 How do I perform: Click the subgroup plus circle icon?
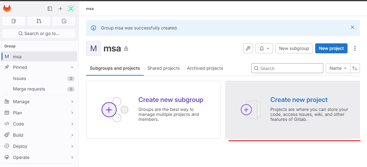[x=109, y=110]
